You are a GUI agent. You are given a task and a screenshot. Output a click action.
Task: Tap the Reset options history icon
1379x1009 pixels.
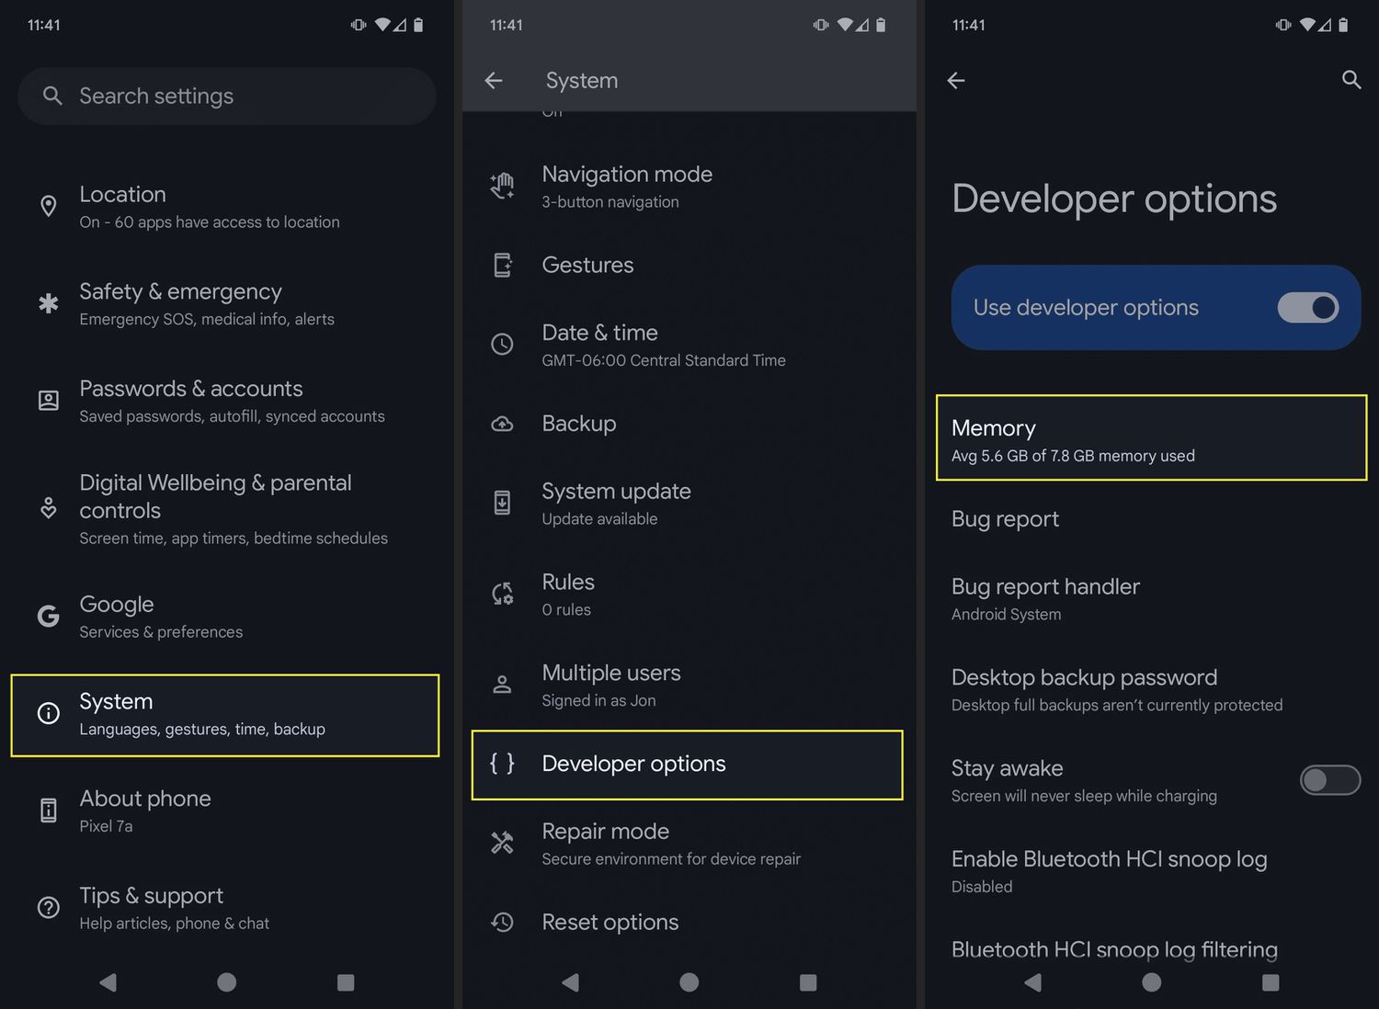click(x=502, y=922)
